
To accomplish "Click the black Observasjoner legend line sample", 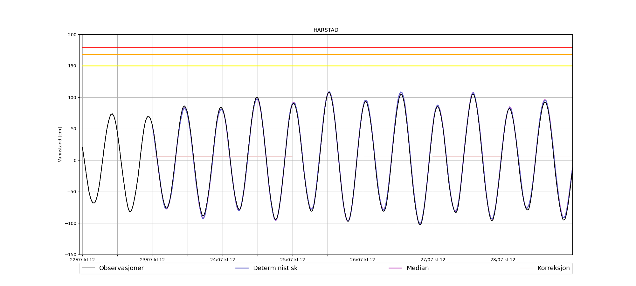I will [88, 268].
